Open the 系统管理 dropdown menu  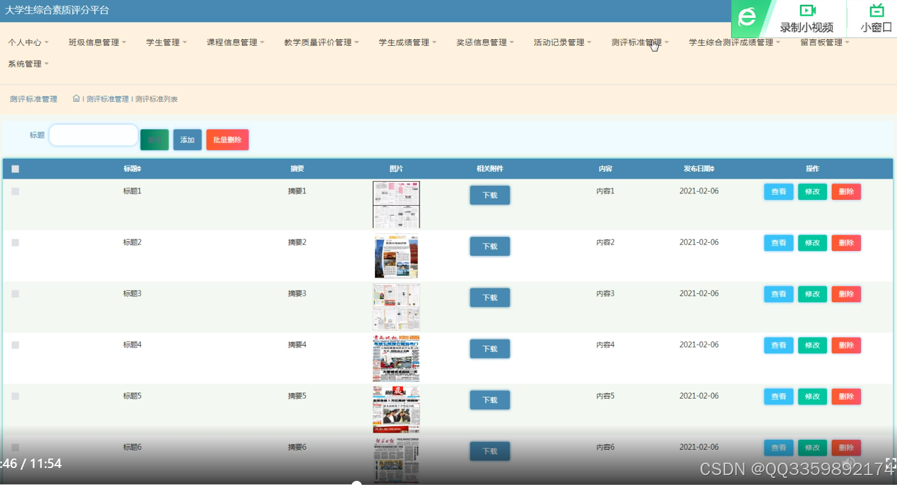click(x=28, y=63)
